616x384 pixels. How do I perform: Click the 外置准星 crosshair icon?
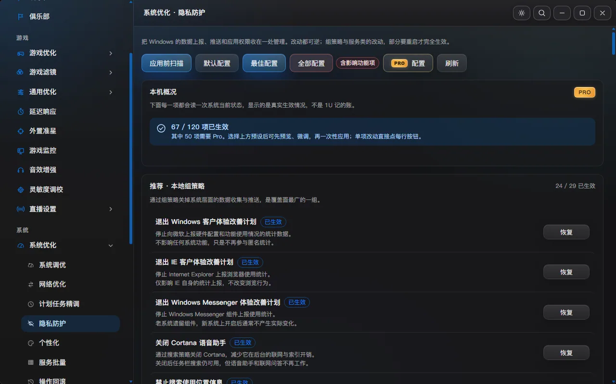pos(20,131)
